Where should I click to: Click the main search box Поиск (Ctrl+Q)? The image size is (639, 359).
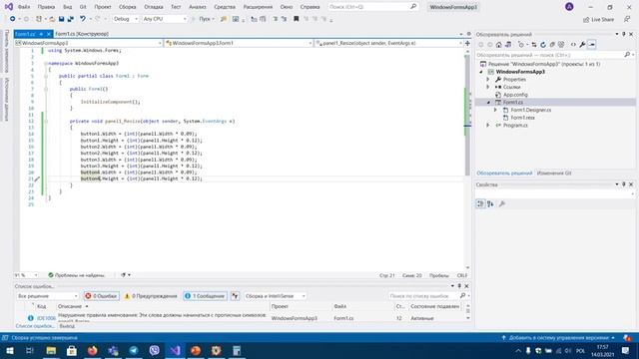373,7
